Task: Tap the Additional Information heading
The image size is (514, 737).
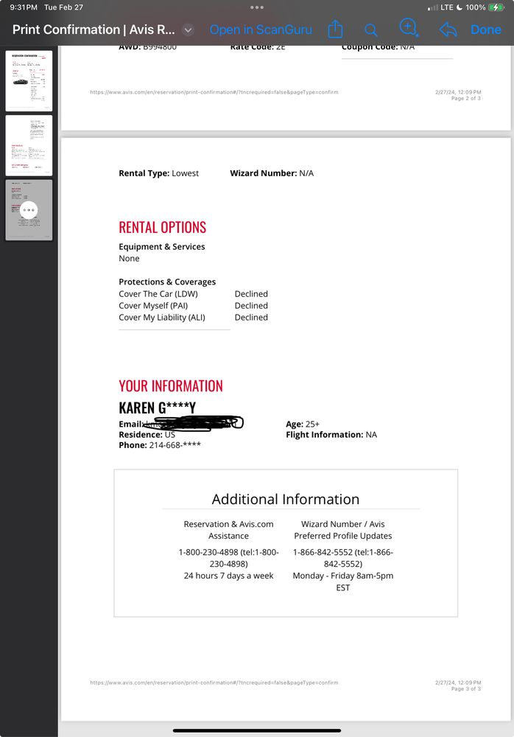Action: 286,499
